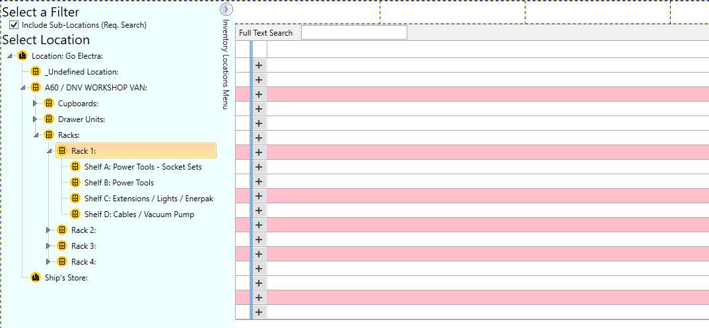Click the Full Text Search input box
709x328 pixels.
pos(354,32)
